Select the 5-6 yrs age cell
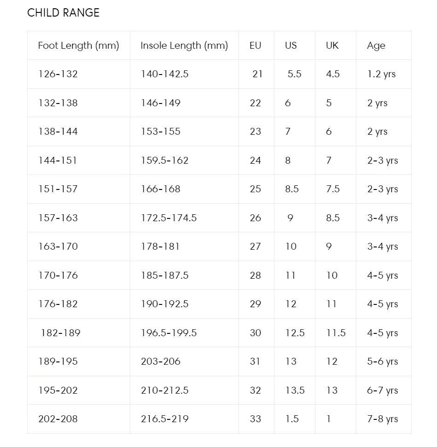Viewport: 437px width, 447px height. click(x=384, y=361)
